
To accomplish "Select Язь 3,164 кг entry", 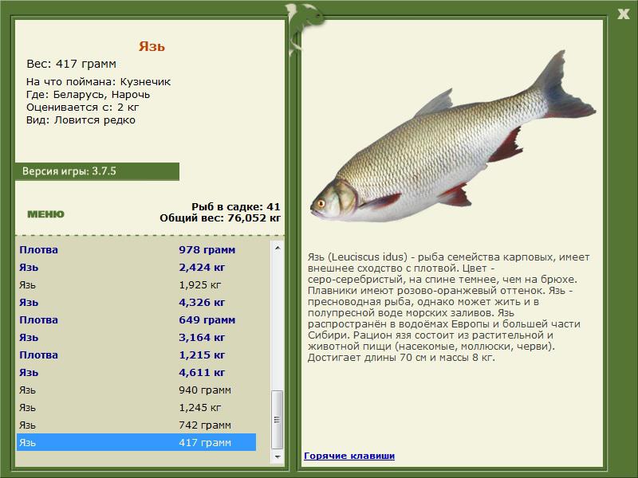I will coord(136,338).
